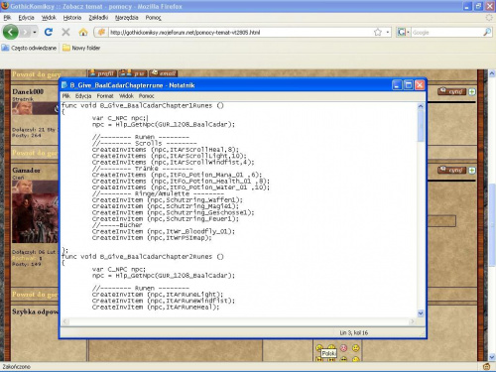The image size is (496, 372).
Task: Click forum pw button
Action: pyautogui.click(x=133, y=73)
